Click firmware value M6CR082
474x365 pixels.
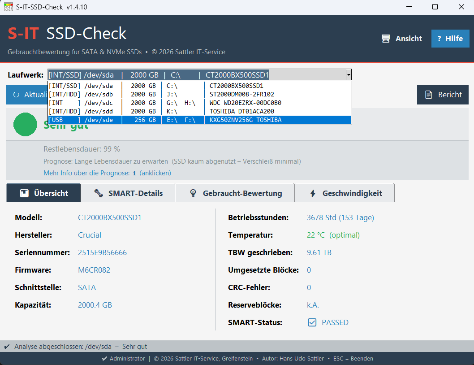pyautogui.click(x=94, y=270)
